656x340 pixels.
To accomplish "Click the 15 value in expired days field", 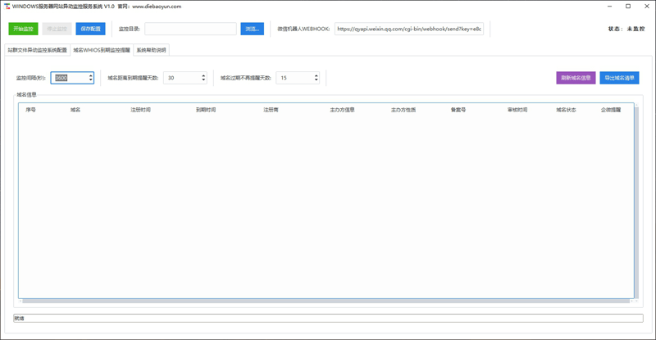I will click(x=284, y=78).
